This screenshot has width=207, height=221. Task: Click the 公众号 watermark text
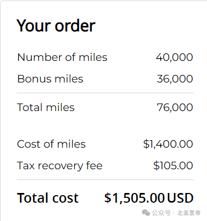(161, 213)
